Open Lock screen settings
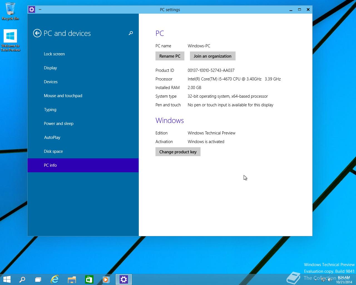356x285 pixels. pyautogui.click(x=83, y=54)
